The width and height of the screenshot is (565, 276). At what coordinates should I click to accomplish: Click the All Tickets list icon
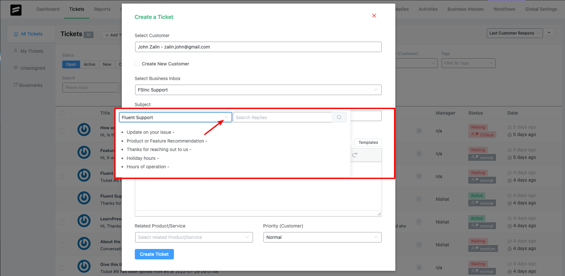pos(16,34)
